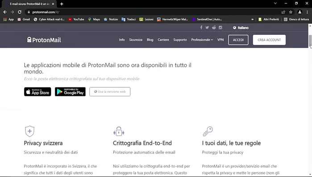
Task: Open the Carriere menu item
Action: 163,40
